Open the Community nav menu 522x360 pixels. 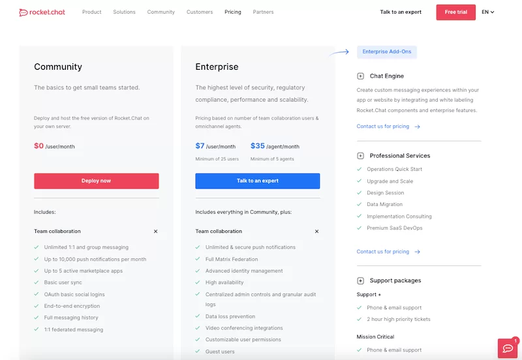pyautogui.click(x=161, y=12)
